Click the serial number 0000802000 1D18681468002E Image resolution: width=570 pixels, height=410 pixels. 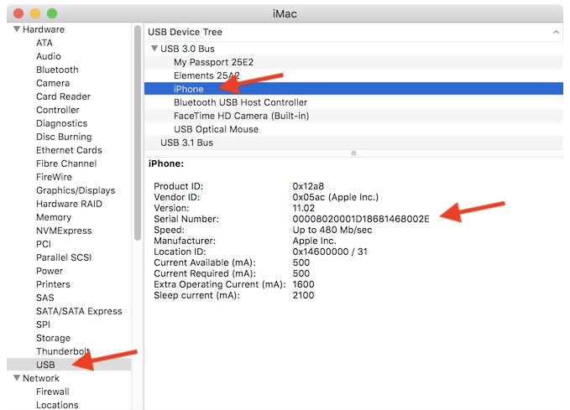click(361, 219)
